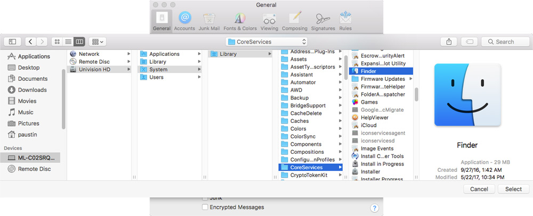Select Install in Progress item
The image size is (533, 216).
[381, 164]
